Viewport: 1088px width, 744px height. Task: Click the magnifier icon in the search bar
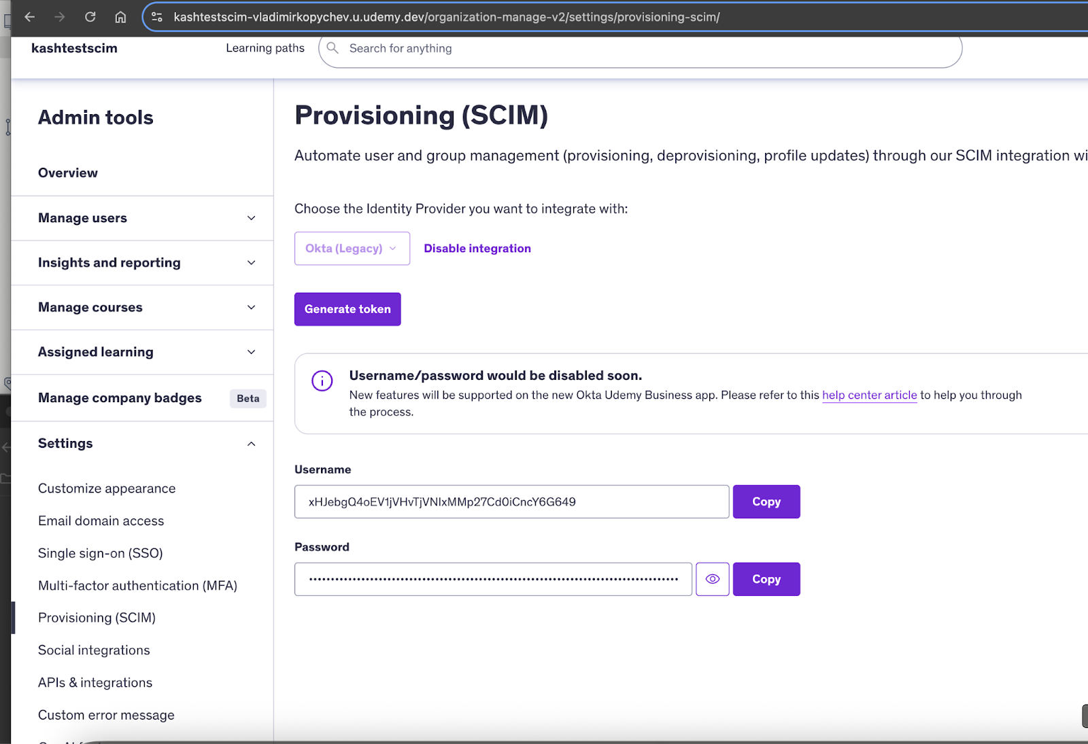pyautogui.click(x=333, y=48)
